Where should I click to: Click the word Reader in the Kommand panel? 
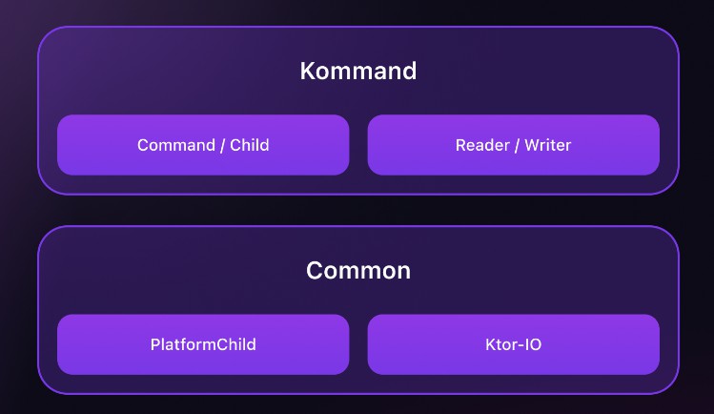point(482,145)
